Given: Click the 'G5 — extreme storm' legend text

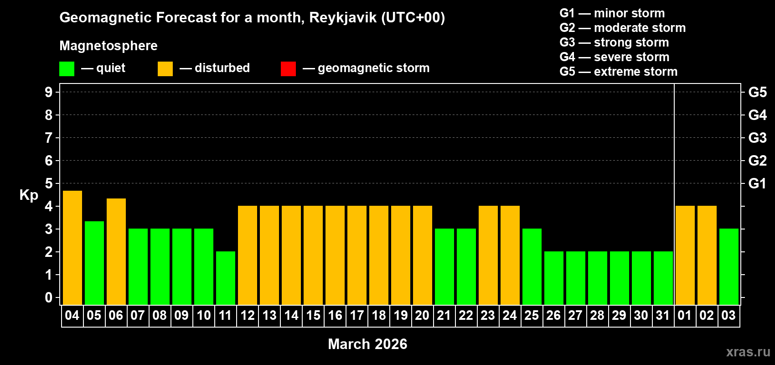Looking at the screenshot, I should tap(619, 72).
